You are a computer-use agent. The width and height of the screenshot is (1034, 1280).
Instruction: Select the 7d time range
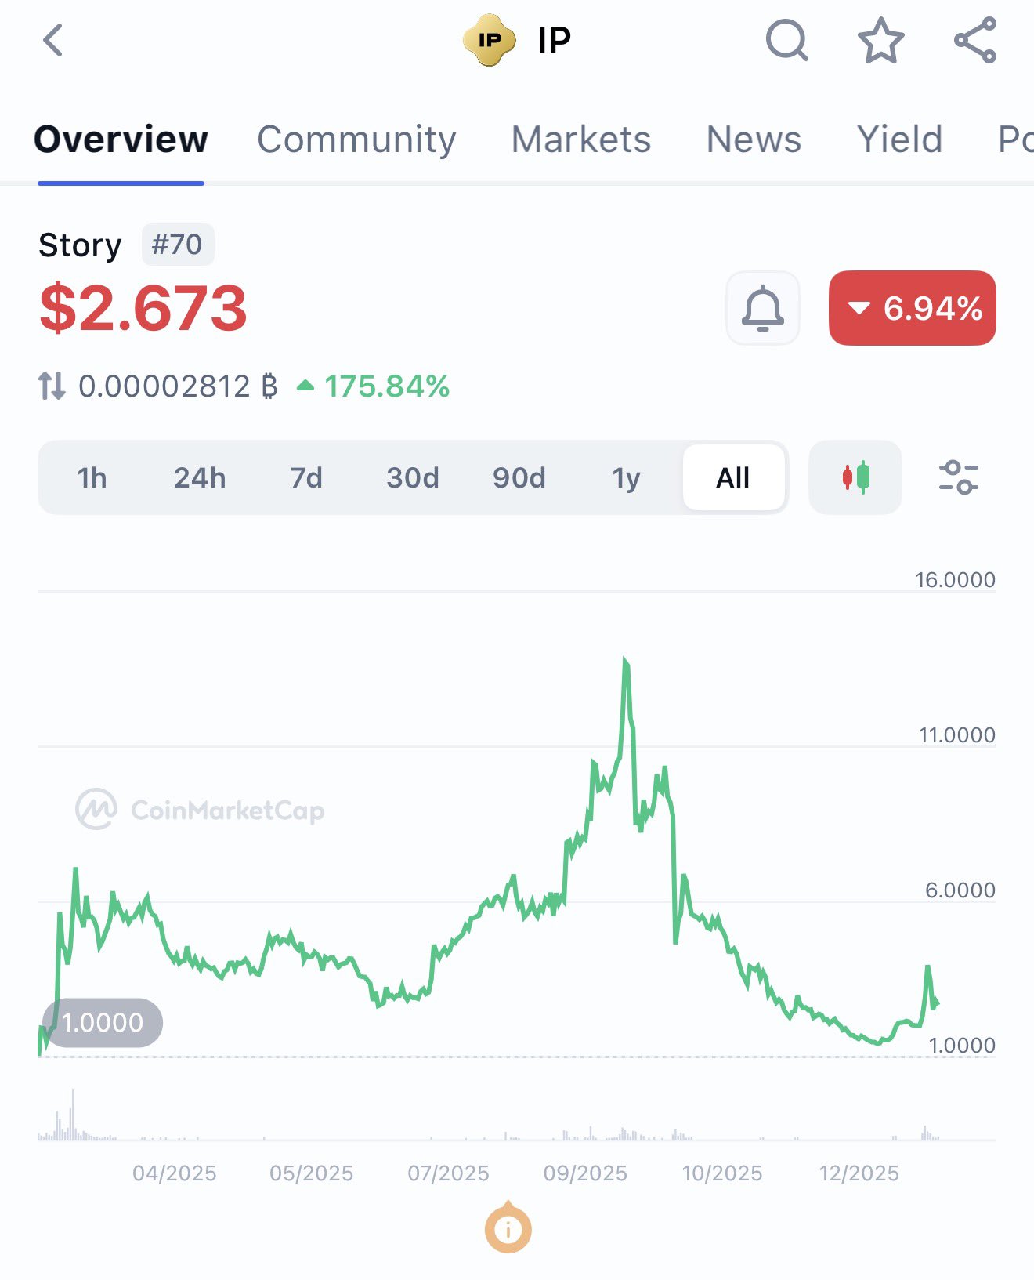click(306, 477)
